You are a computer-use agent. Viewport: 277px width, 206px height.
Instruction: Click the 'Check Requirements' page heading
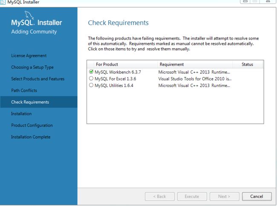click(118, 23)
